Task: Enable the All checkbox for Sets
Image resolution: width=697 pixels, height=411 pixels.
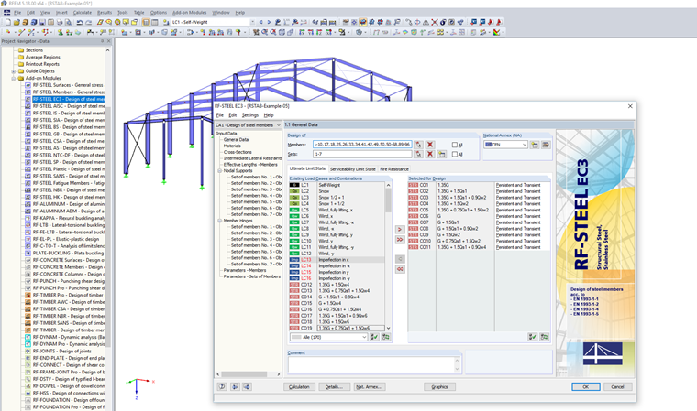Action: point(454,155)
